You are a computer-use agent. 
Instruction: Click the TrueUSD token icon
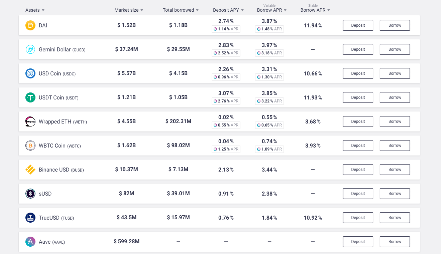(x=30, y=218)
